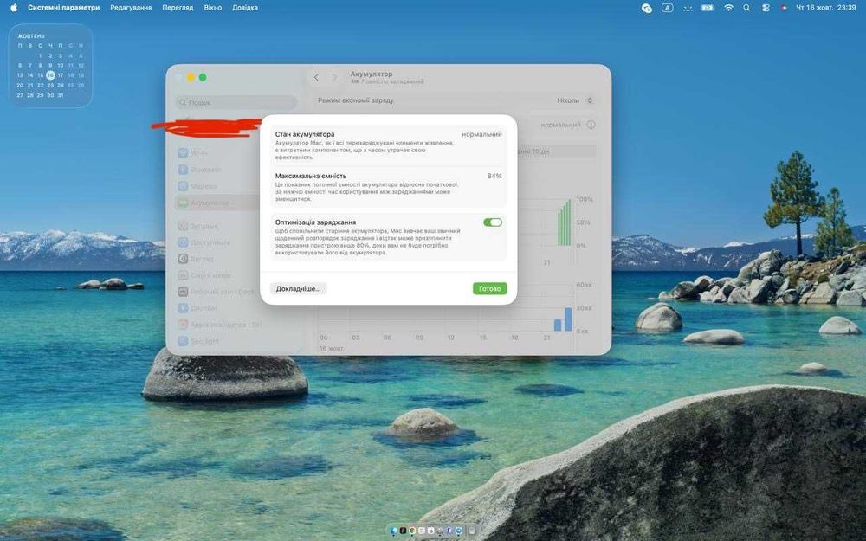Open Spotlight search from menu bar
Image resolution: width=866 pixels, height=541 pixels.
(x=746, y=8)
